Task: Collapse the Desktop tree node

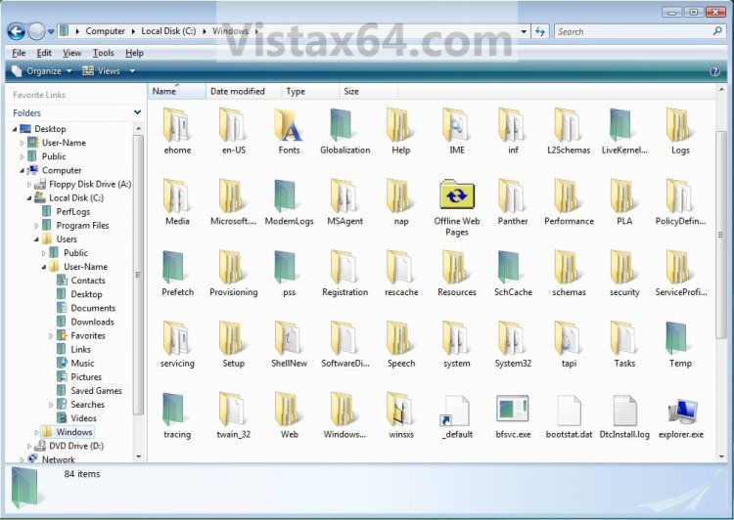Action: pyautogui.click(x=15, y=129)
